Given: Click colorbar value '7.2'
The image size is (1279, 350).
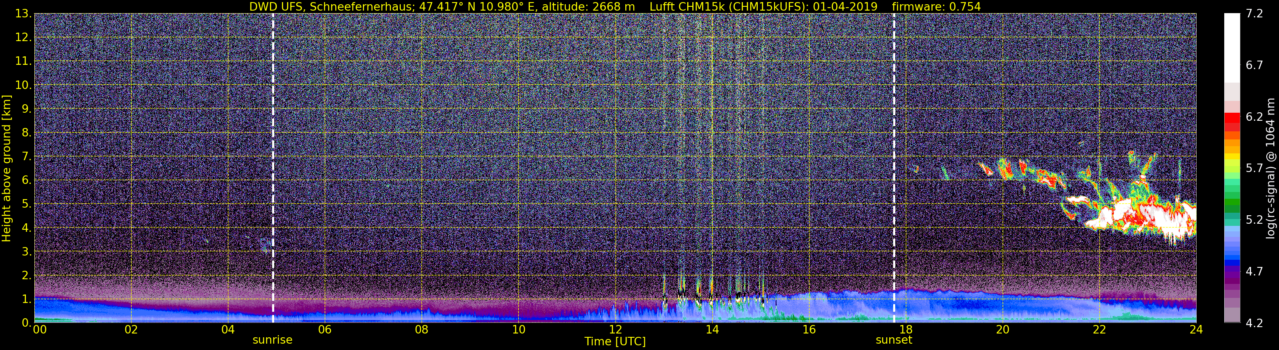Looking at the screenshot, I should pos(1254,14).
